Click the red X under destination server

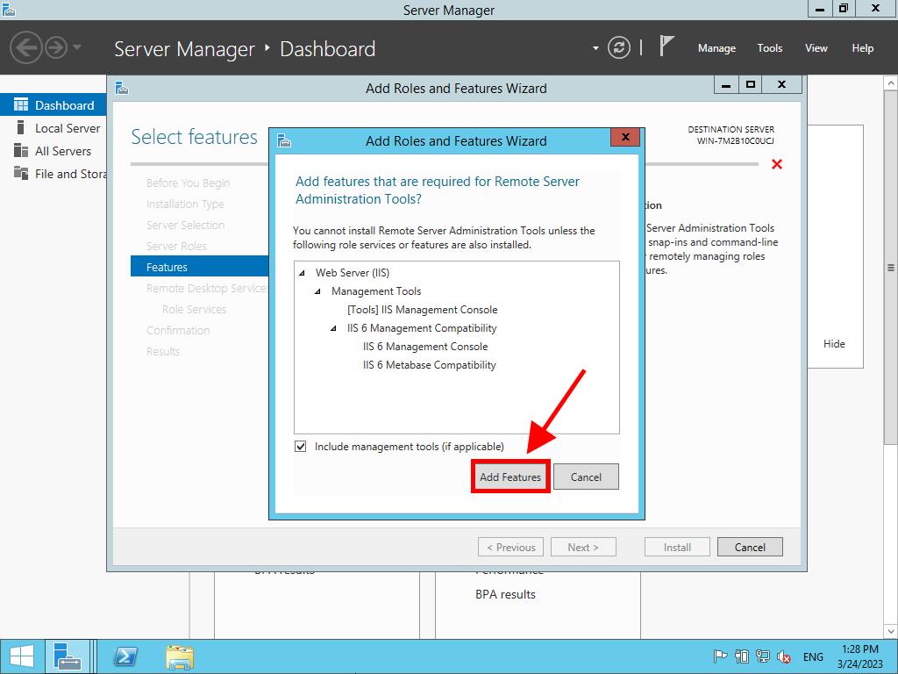777,164
